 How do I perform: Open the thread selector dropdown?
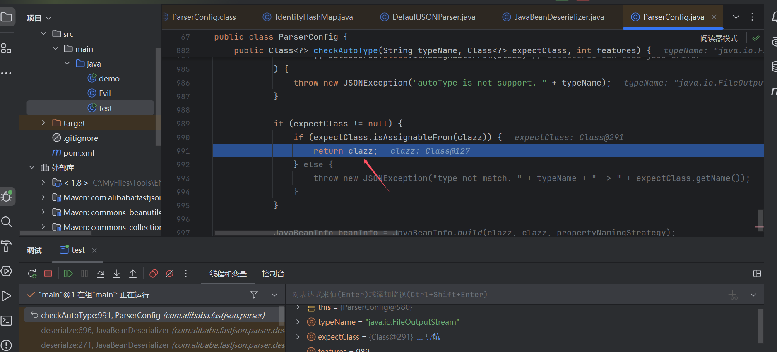(x=274, y=295)
